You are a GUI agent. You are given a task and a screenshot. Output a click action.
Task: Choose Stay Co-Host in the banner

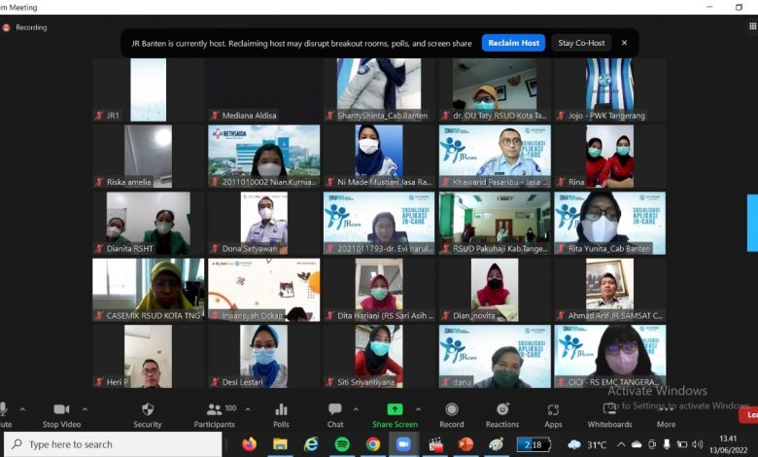click(x=581, y=43)
